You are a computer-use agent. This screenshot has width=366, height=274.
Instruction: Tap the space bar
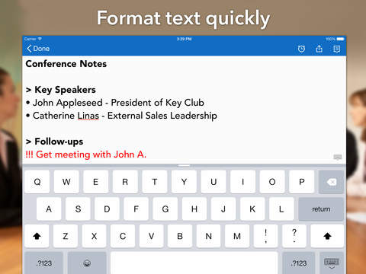tap(194, 263)
